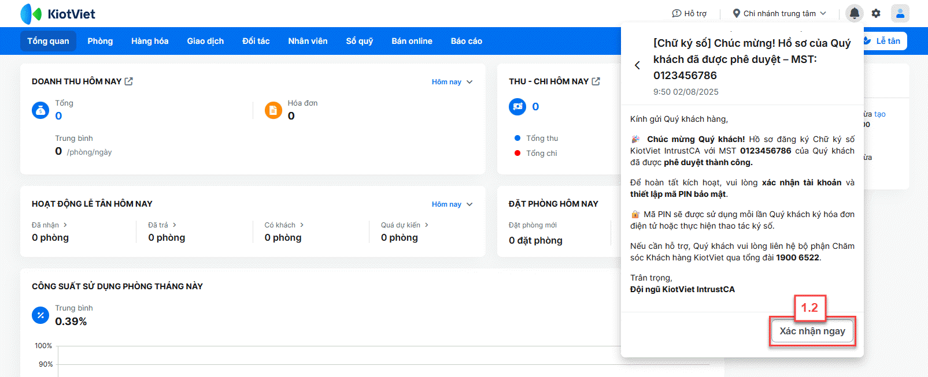Click the "0 đặt phòng" value

535,241
